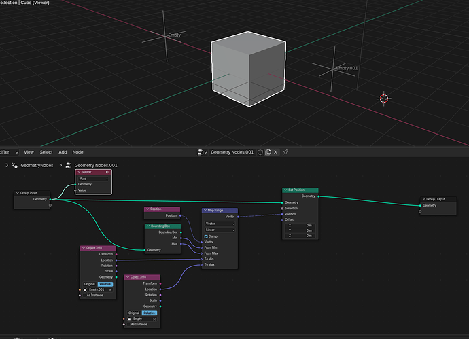Viewport: 469px width, 339px height.
Task: Collapse the Empty.001 Object Info node
Action: 84,248
